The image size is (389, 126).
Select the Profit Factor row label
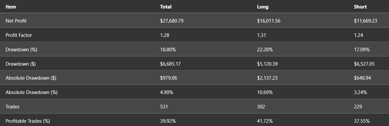pos(19,35)
